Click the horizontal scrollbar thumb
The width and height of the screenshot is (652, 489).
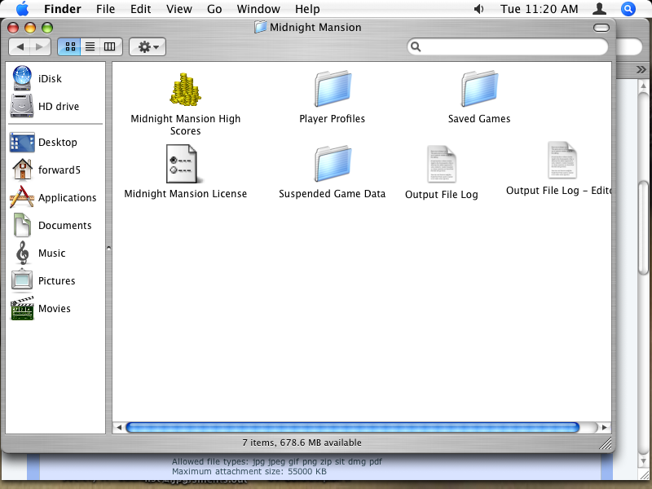[x=352, y=427]
